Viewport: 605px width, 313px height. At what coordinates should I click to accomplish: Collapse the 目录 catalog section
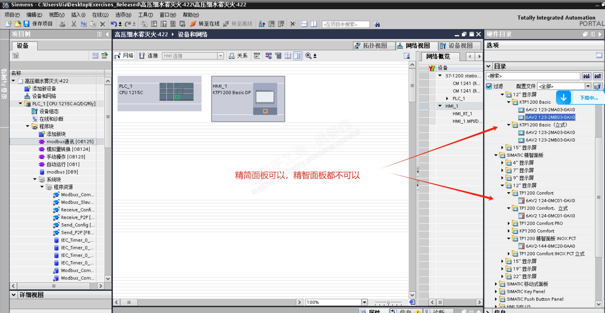coord(489,66)
